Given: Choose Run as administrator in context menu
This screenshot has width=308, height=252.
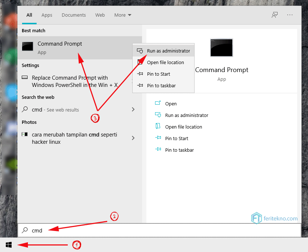Looking at the screenshot, I should coord(163,51).
